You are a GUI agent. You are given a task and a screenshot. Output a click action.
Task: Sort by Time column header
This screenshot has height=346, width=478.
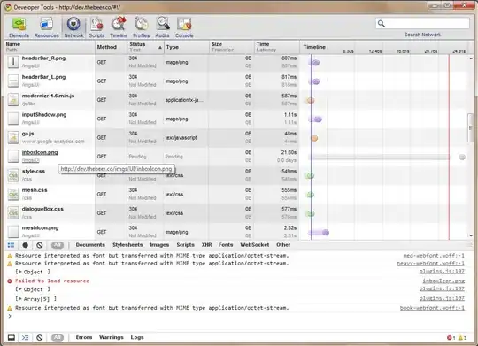point(277,47)
